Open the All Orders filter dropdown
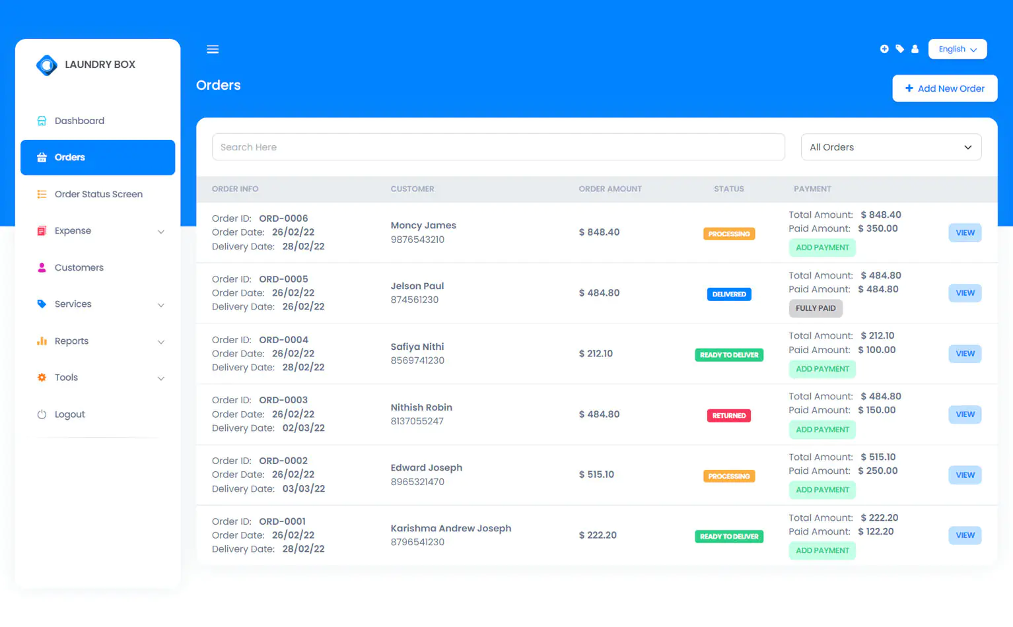The image size is (1013, 627). [x=890, y=147]
